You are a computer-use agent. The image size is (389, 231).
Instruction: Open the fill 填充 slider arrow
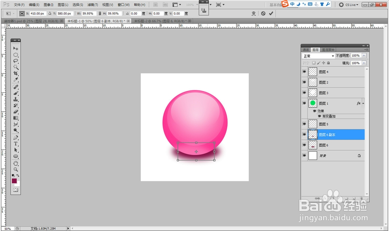[364, 63]
